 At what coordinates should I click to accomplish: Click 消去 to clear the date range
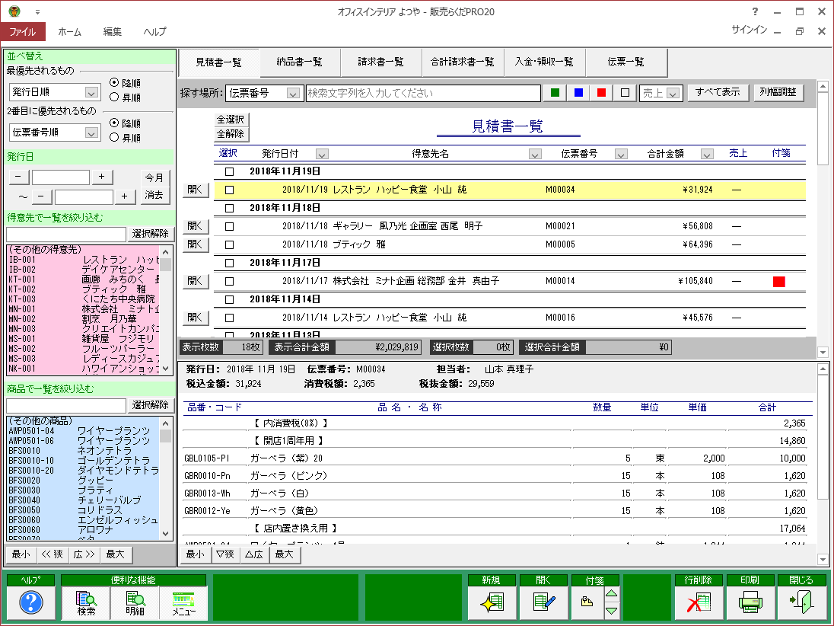154,196
